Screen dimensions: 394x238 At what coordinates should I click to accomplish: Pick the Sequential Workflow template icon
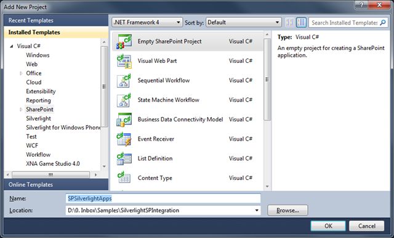pos(124,81)
